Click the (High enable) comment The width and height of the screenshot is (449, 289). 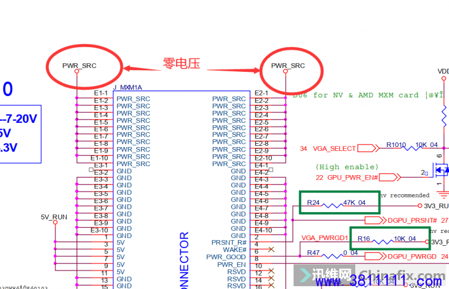click(347, 167)
